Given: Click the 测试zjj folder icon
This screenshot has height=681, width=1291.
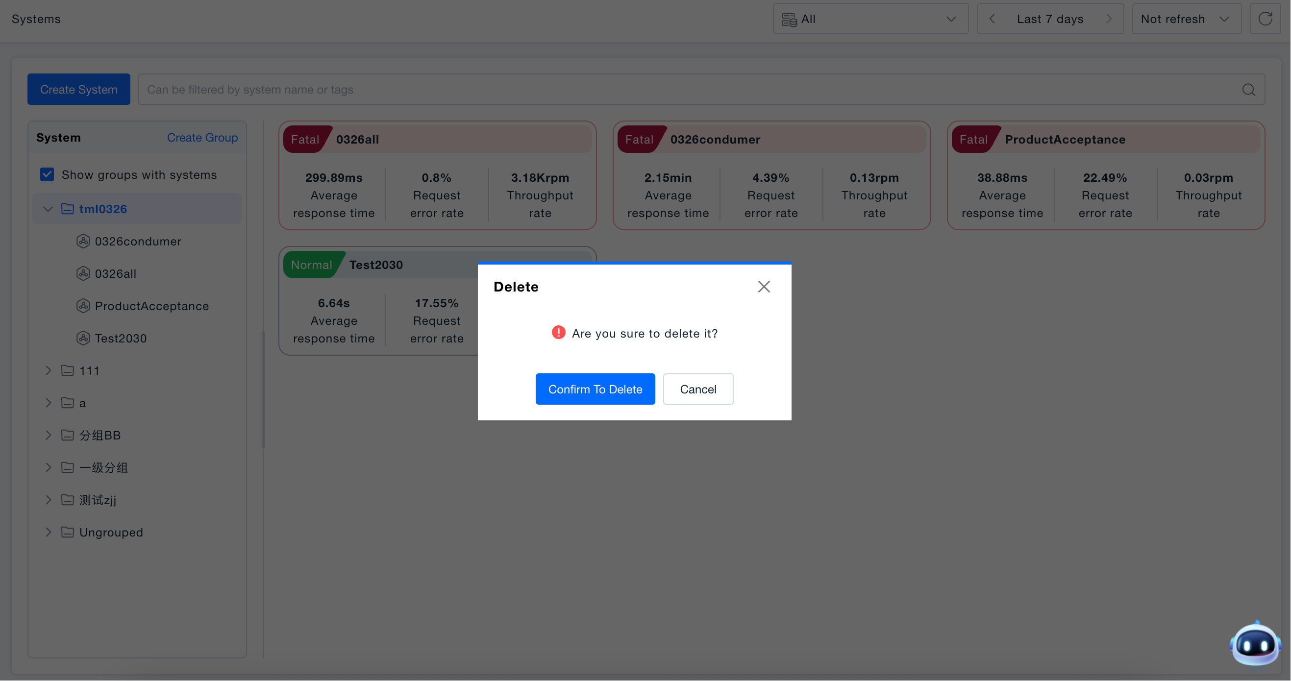Looking at the screenshot, I should [x=68, y=500].
